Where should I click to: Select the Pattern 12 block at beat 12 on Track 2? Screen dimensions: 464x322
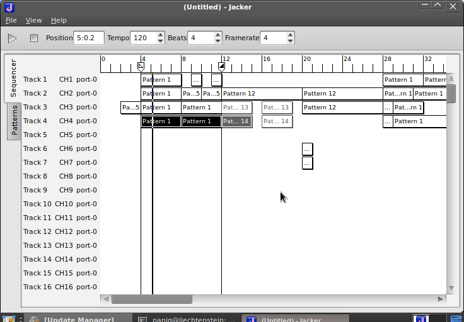262,94
